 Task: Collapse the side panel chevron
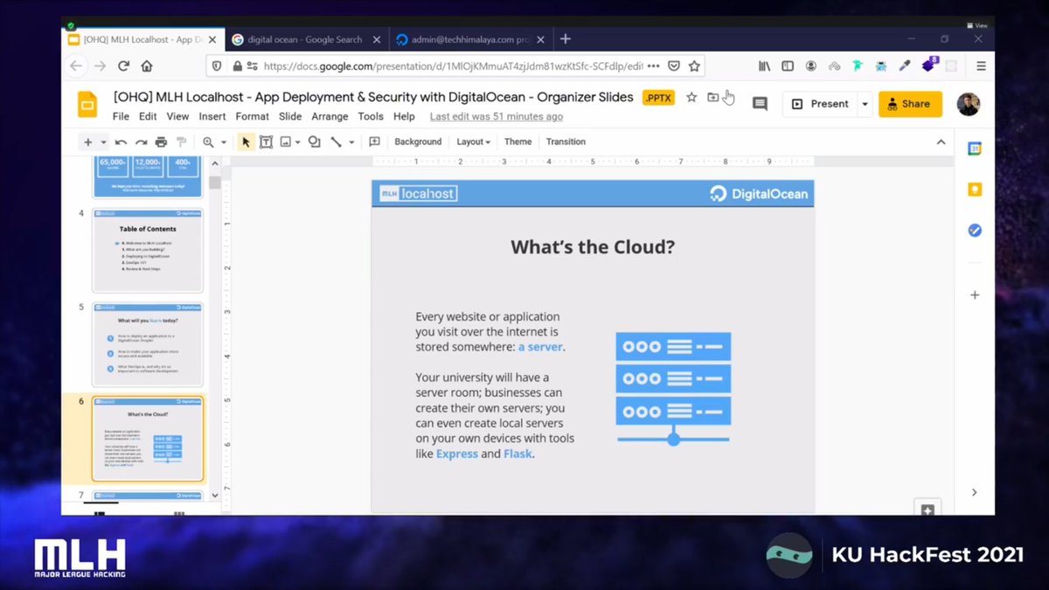point(975,493)
